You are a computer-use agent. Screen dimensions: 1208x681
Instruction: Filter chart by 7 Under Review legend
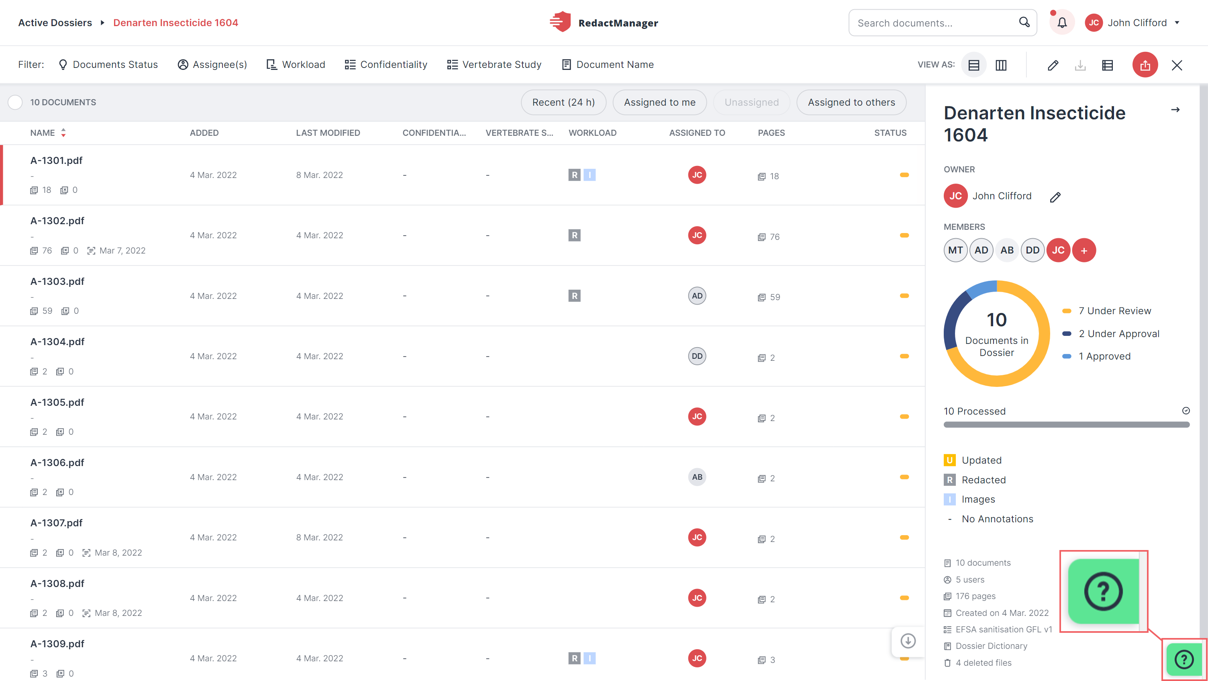pyautogui.click(x=1107, y=311)
